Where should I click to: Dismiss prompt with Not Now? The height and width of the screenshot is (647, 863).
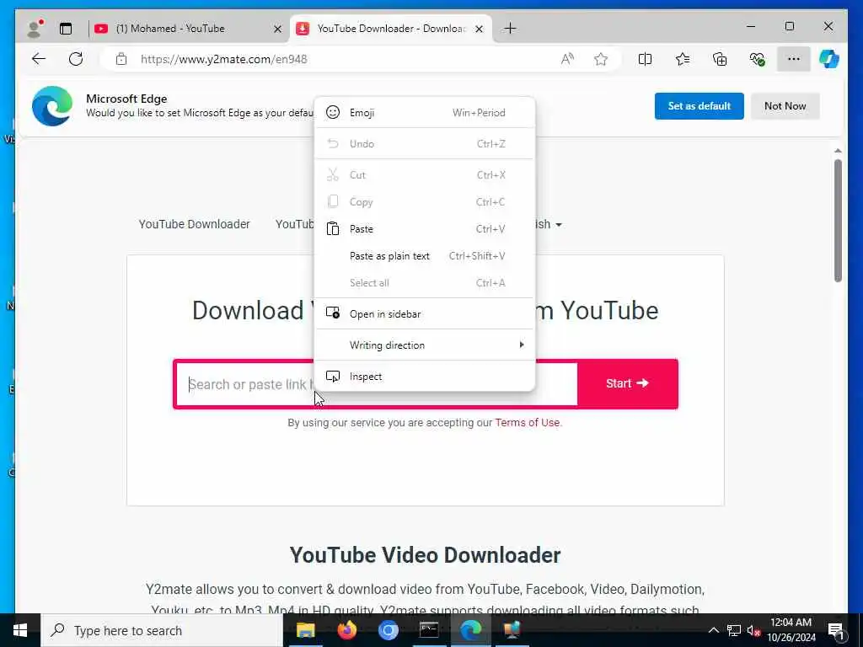[x=785, y=106]
